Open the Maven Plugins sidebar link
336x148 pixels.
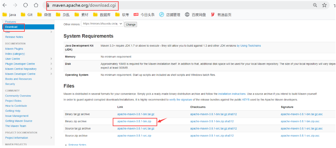coord(14,49)
